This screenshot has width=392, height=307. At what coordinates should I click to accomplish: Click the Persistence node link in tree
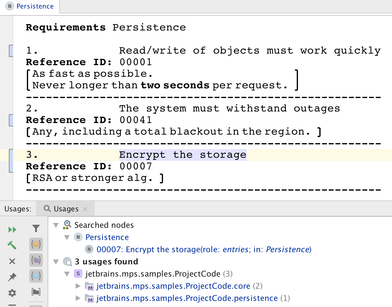point(107,237)
